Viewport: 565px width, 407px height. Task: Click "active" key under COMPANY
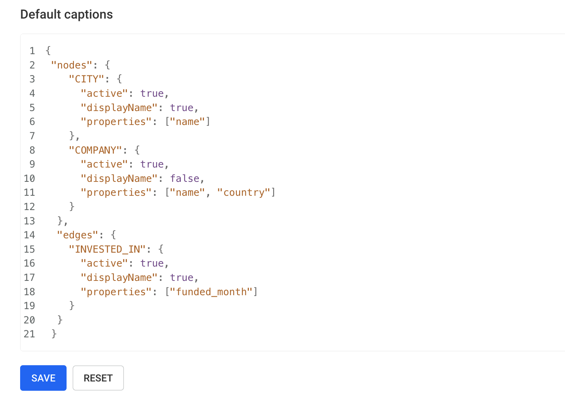tap(104, 164)
